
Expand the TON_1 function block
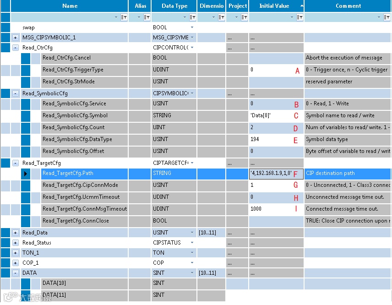click(x=16, y=253)
